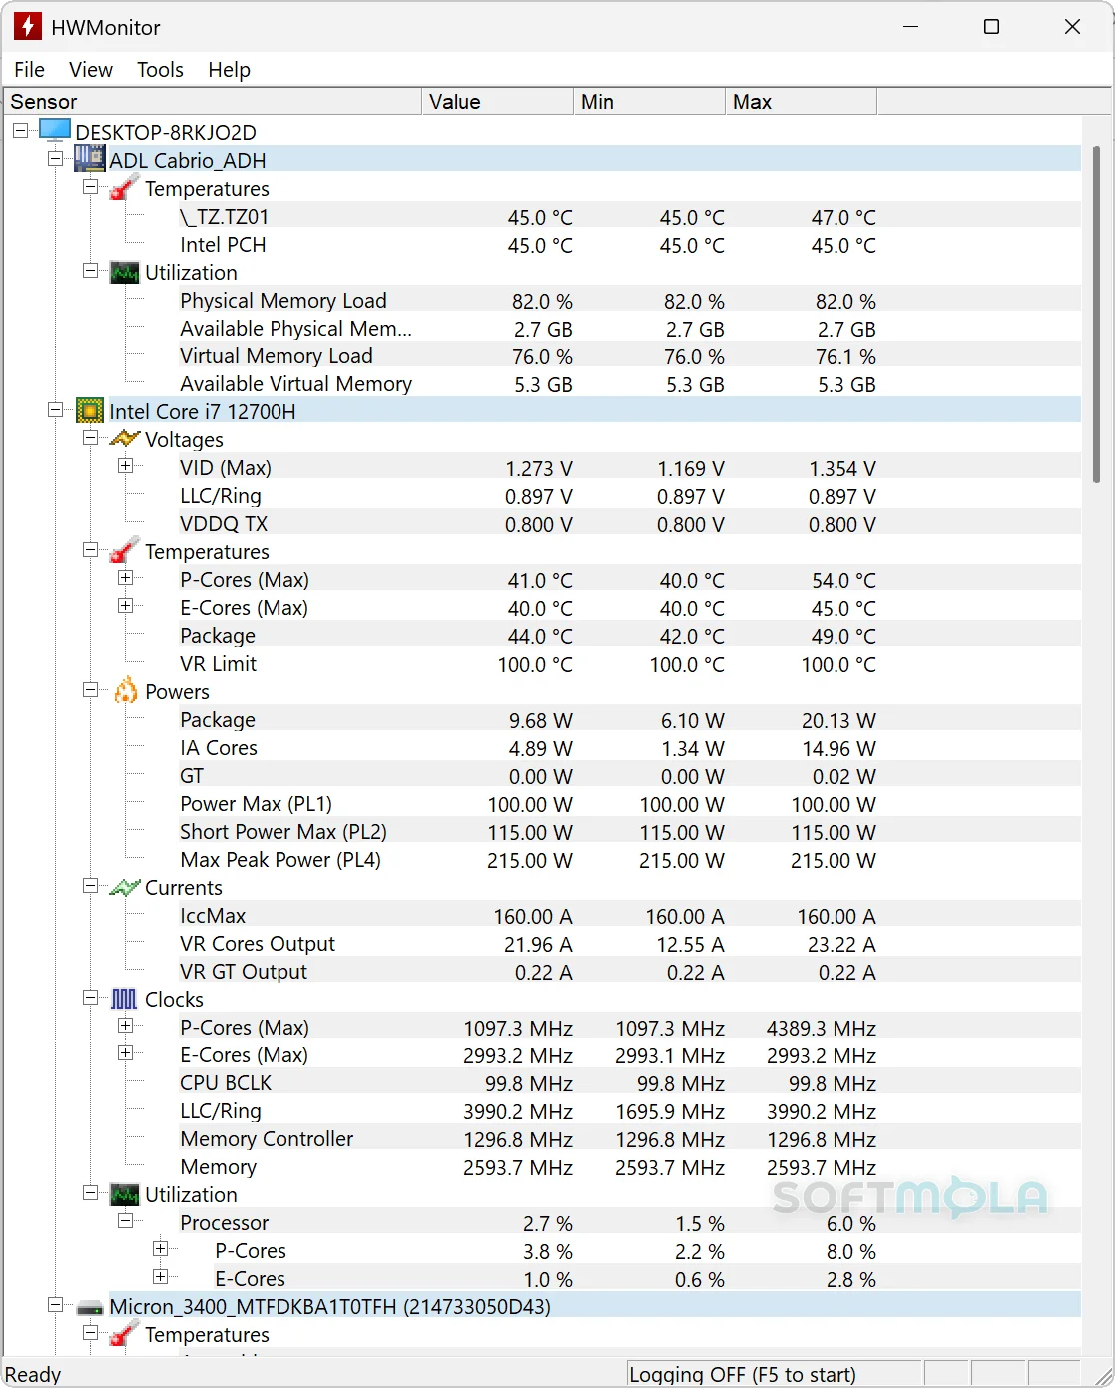Image resolution: width=1115 pixels, height=1388 pixels.
Task: Collapse the Intel Core i7 12700H node
Action: [55, 410]
